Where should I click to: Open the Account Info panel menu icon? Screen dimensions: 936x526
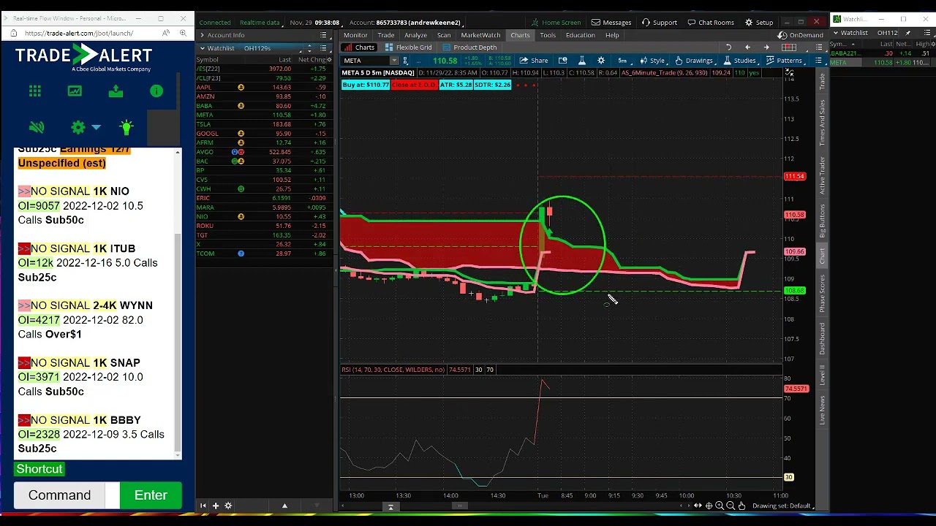coord(323,35)
